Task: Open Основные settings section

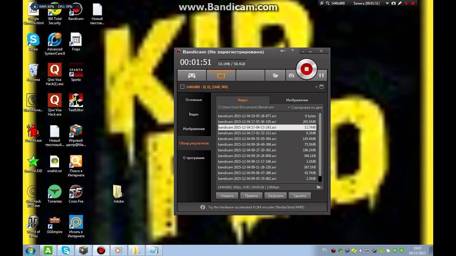Action: [x=194, y=100]
